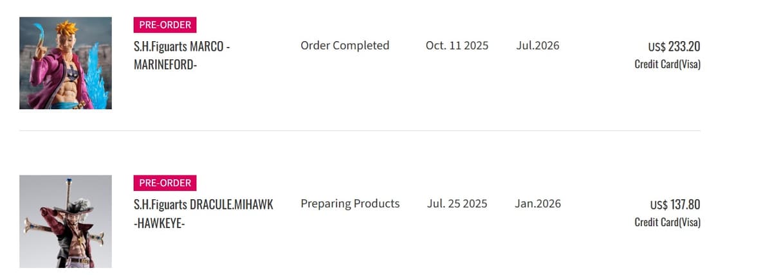Click the -HAWKEYE- subtitle text
This screenshot has height=275, width=772.
click(x=159, y=223)
